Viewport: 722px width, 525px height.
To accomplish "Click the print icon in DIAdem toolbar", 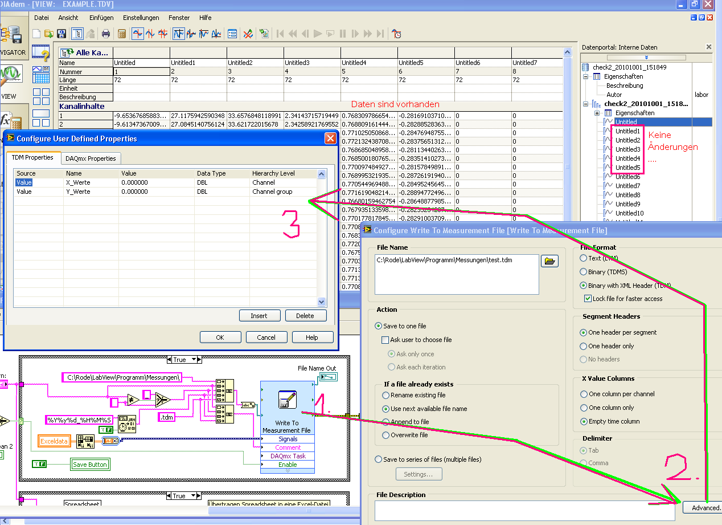I will 105,34.
